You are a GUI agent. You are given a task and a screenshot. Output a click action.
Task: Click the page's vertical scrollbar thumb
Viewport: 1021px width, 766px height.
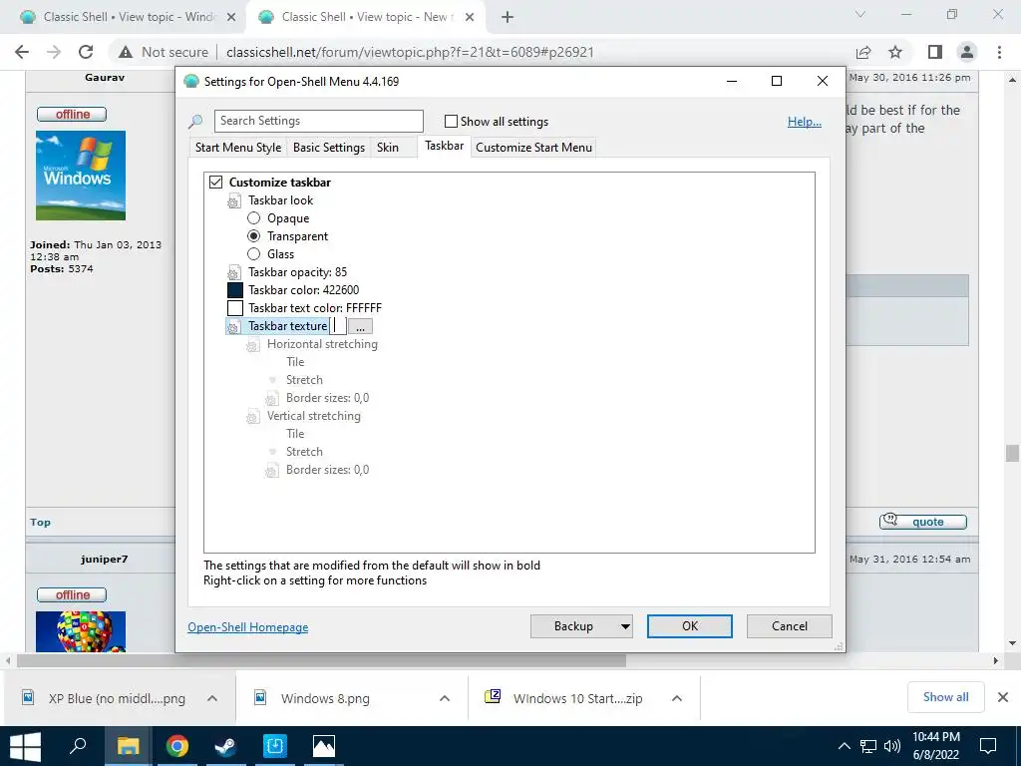click(x=1011, y=453)
